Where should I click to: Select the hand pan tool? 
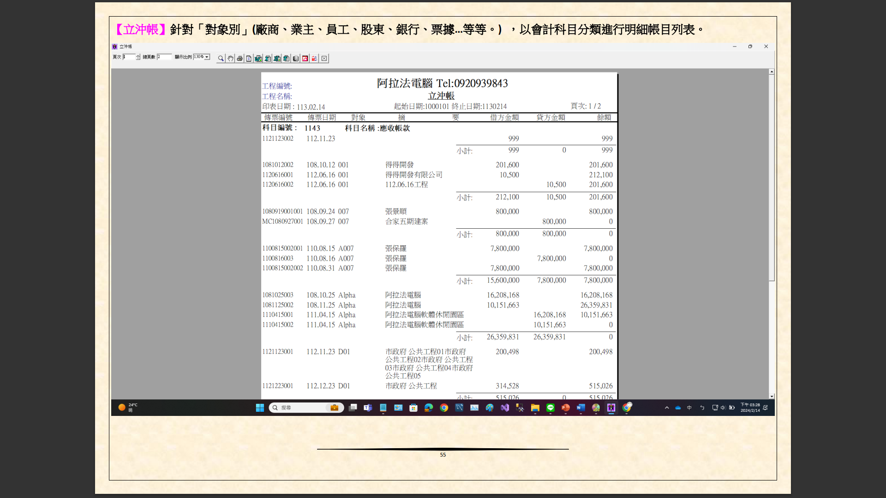point(230,59)
